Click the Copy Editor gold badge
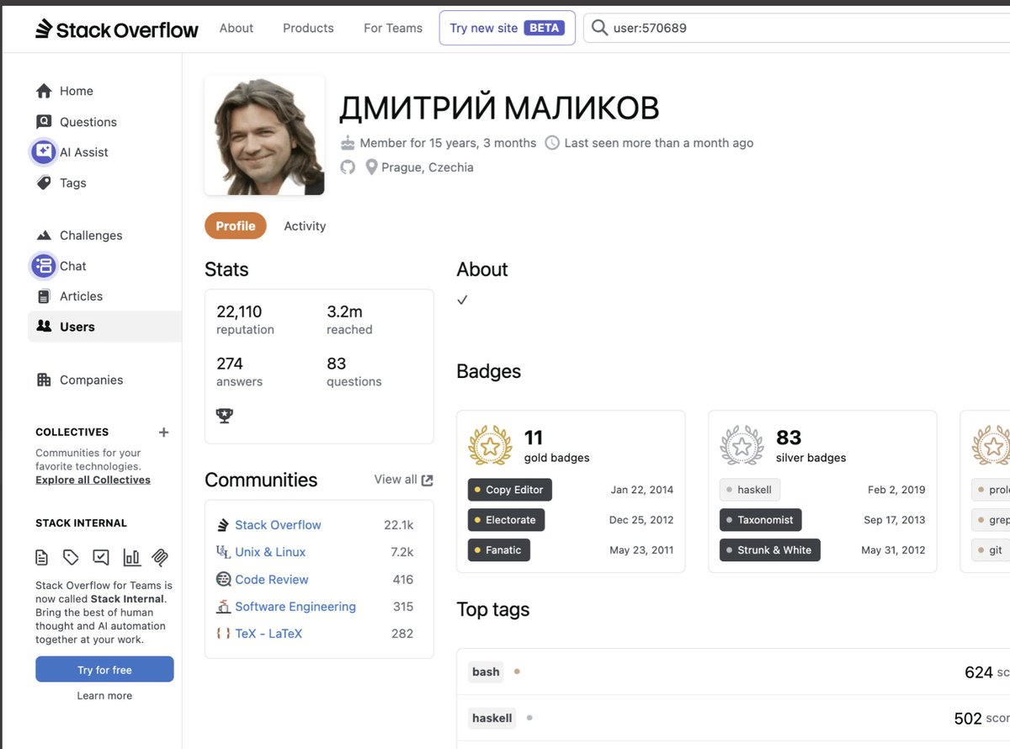This screenshot has width=1010, height=749. point(510,490)
